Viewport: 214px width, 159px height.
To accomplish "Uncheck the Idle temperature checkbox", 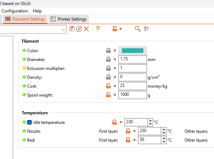I will click(30, 122).
